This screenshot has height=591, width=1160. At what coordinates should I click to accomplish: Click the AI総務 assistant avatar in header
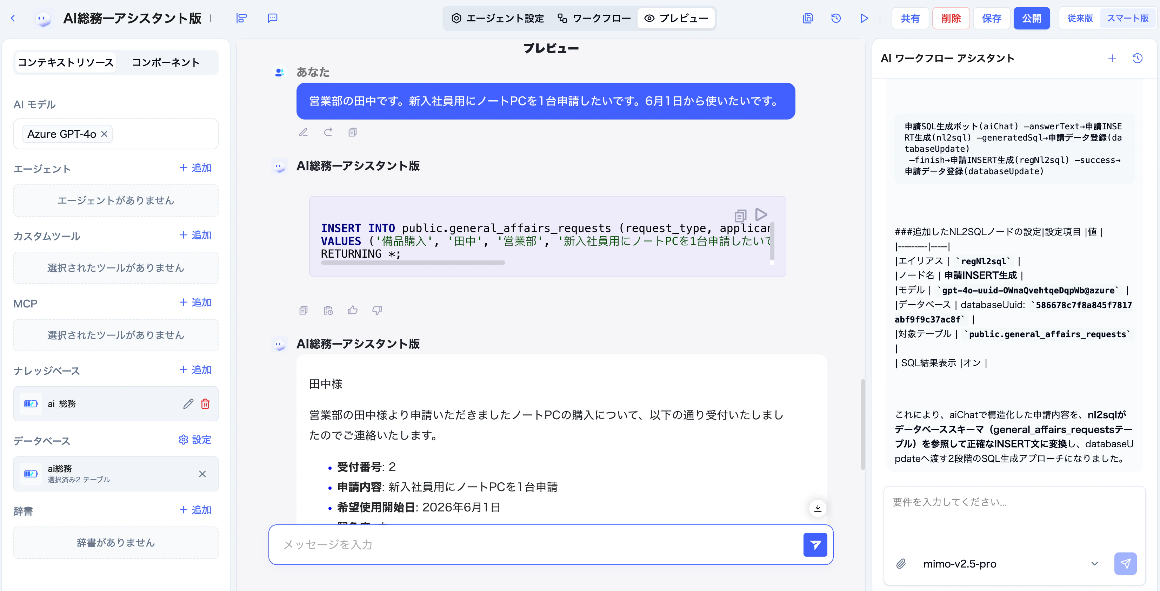click(x=42, y=19)
